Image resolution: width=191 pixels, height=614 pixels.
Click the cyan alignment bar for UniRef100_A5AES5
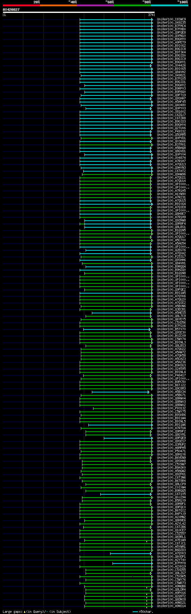click(122, 313)
